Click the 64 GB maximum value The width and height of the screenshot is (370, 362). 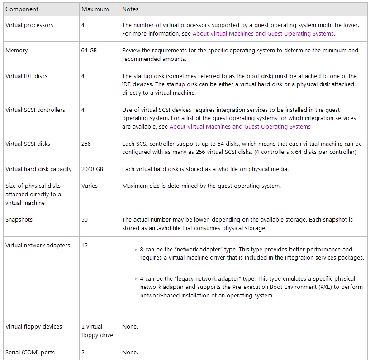click(89, 51)
